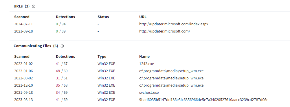Click the Name column header
This screenshot has height=107, width=290.
pos(144,56)
